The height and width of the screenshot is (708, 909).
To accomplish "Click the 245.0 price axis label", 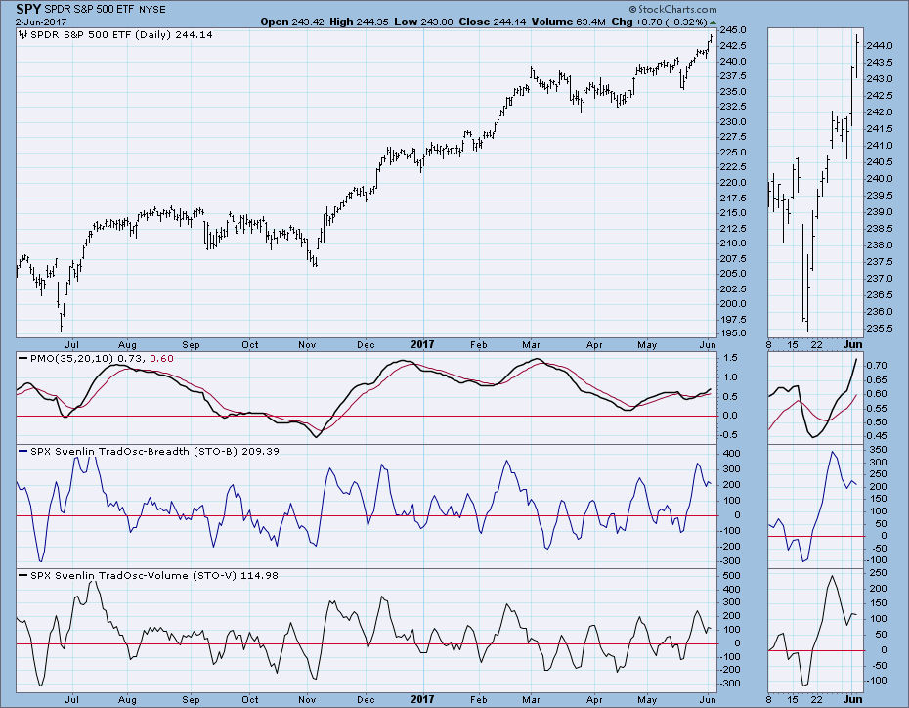I will click(734, 30).
